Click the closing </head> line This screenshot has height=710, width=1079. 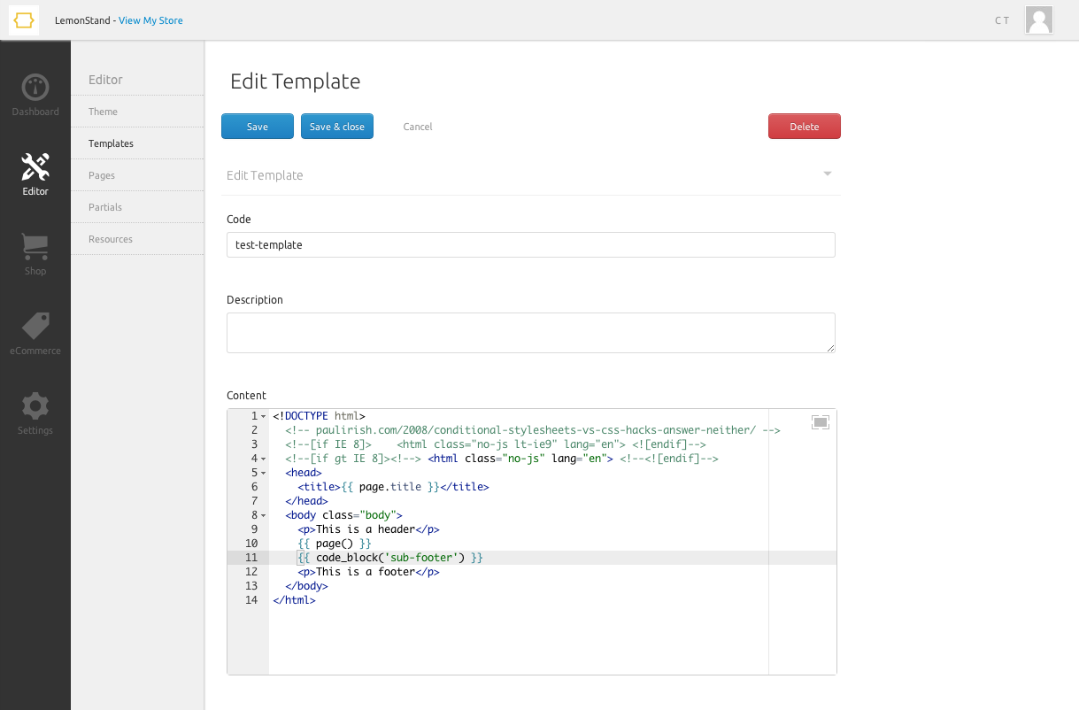[x=306, y=501]
